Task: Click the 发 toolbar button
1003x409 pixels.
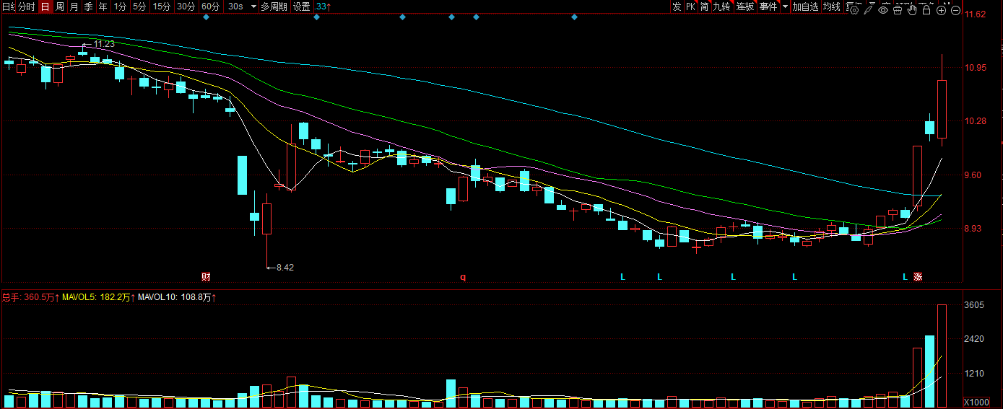Action: pyautogui.click(x=677, y=6)
